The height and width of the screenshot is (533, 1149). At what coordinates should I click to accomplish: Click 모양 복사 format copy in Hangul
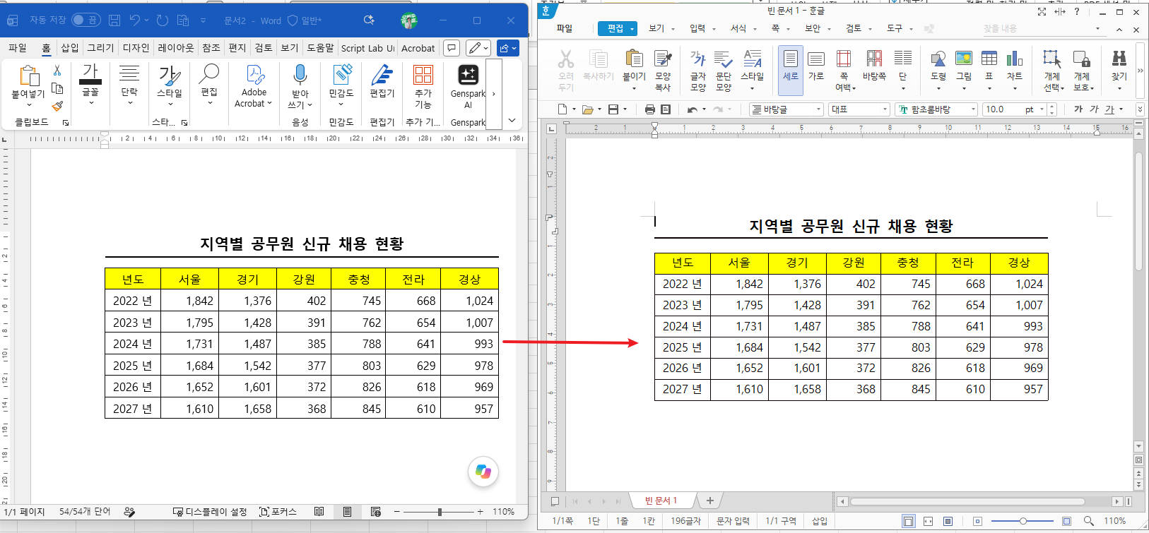[663, 71]
